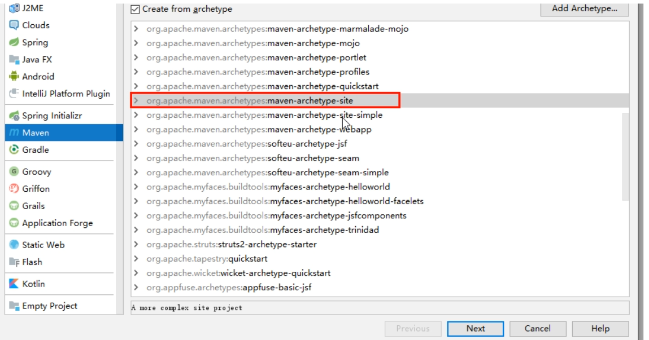The width and height of the screenshot is (649, 340).
Task: Select Application Forge label
Action: pos(58,223)
